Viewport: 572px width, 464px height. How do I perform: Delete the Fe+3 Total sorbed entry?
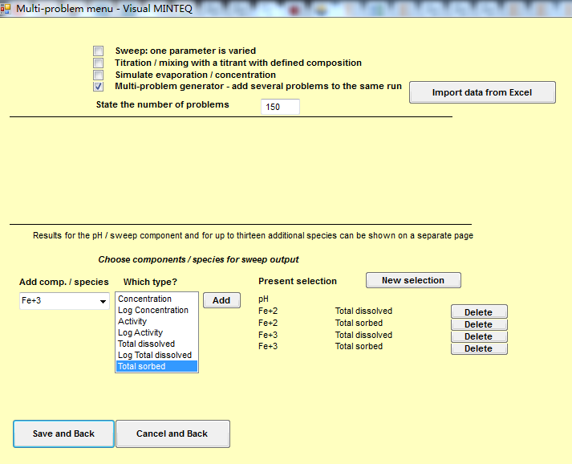click(479, 348)
